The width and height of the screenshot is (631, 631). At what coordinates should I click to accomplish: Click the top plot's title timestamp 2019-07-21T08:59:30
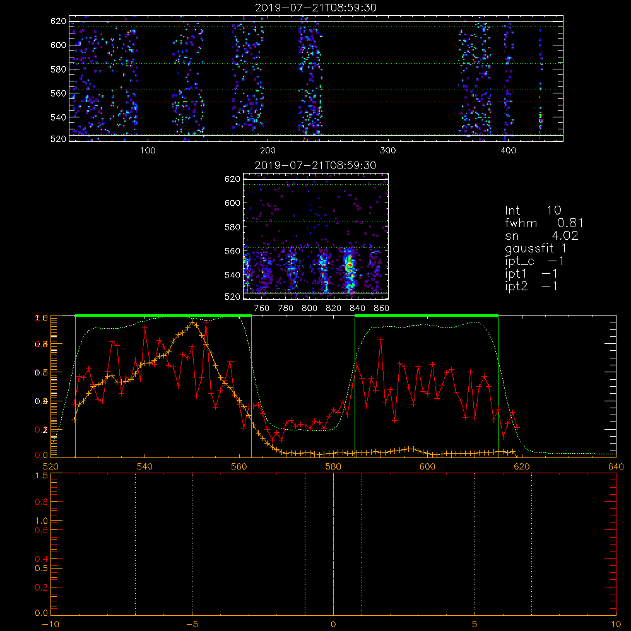click(x=315, y=8)
